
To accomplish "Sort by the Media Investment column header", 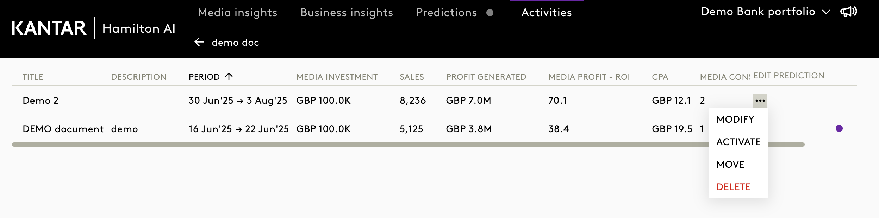I will (x=337, y=77).
